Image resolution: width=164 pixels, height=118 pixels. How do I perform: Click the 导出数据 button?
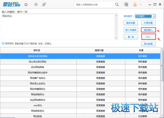148,44
